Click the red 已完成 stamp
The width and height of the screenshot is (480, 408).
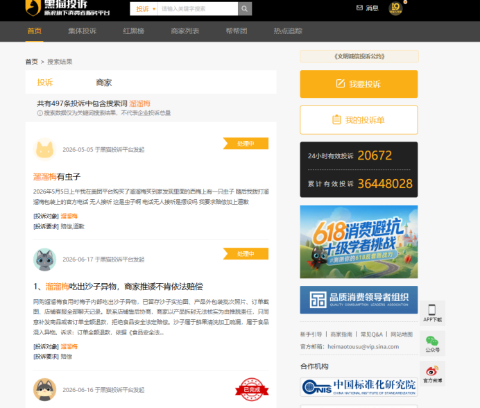click(x=252, y=389)
